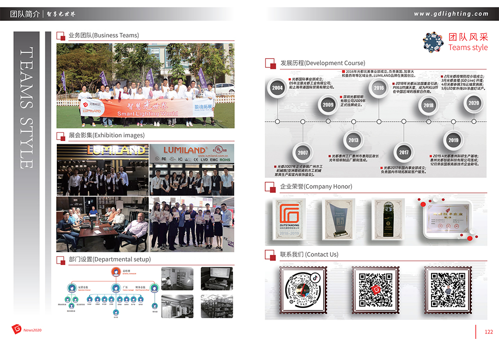Select the 2016 timeline circle
499x339 pixels.
tap(379, 88)
